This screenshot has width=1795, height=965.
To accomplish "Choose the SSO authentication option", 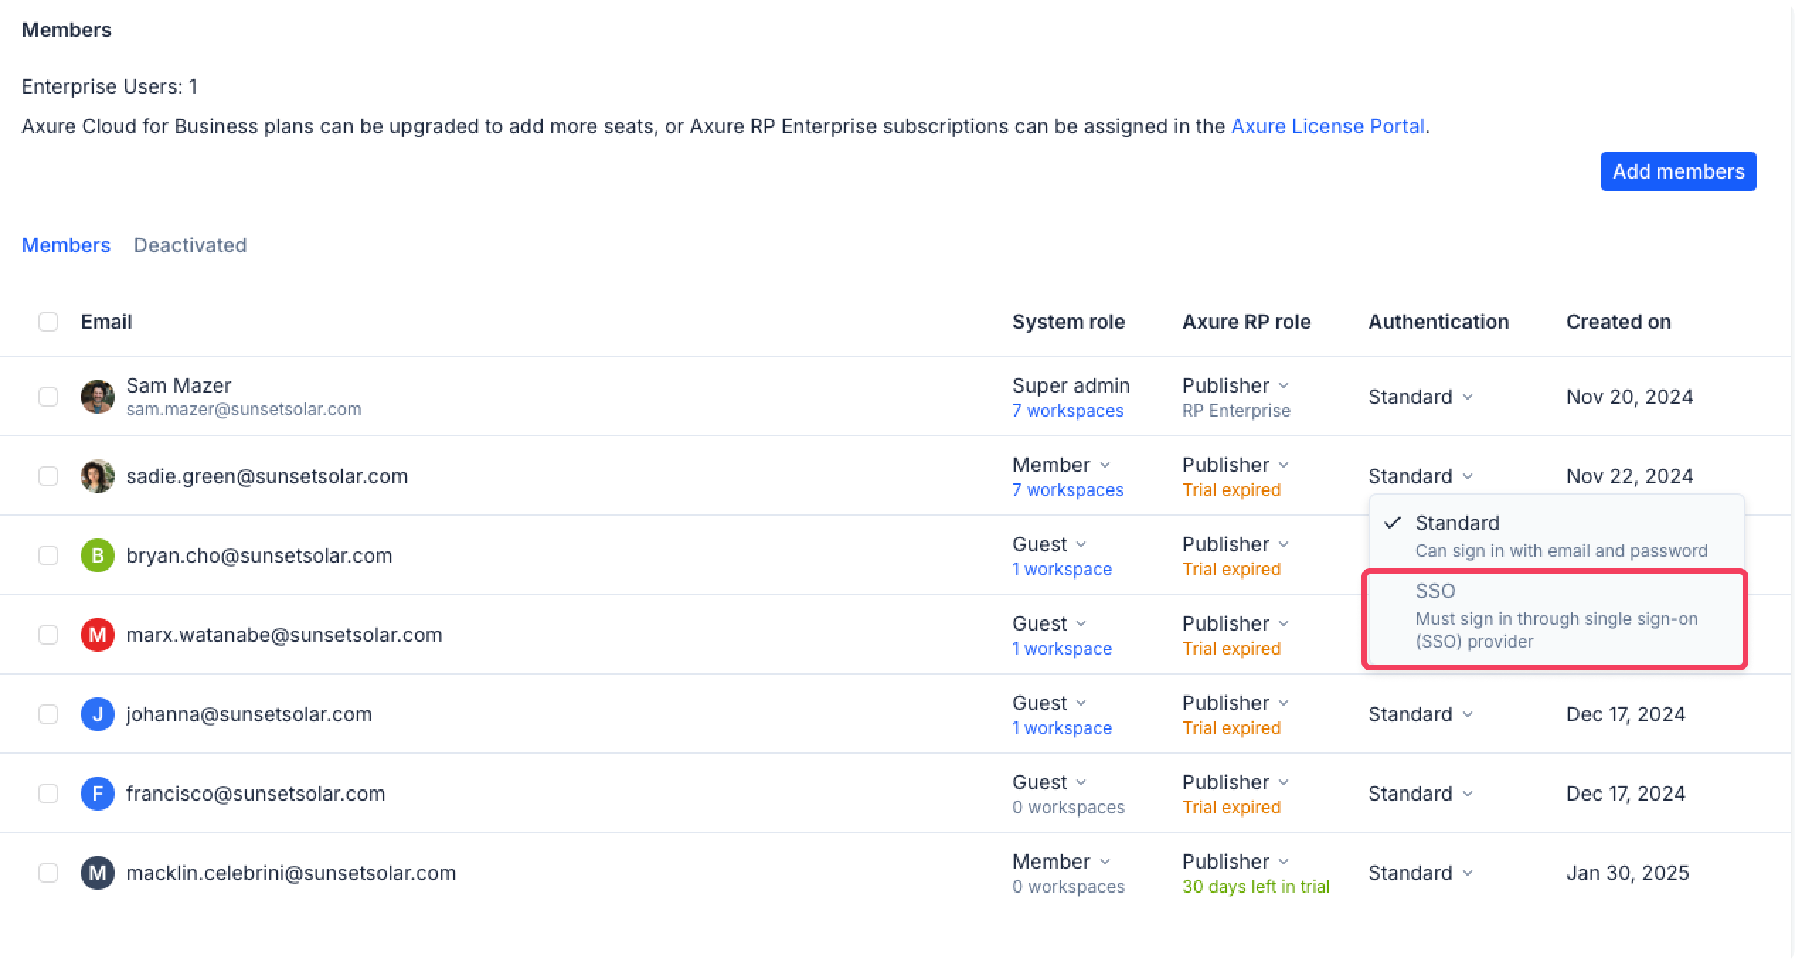I will (1555, 615).
